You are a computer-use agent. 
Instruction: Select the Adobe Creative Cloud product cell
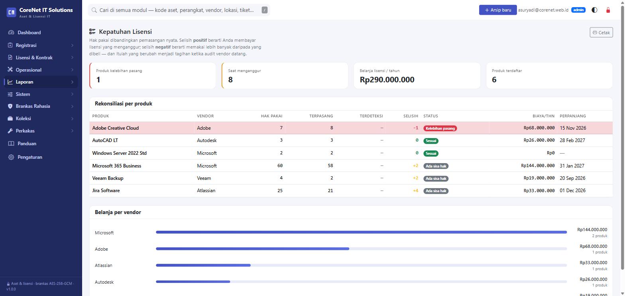coord(142,128)
